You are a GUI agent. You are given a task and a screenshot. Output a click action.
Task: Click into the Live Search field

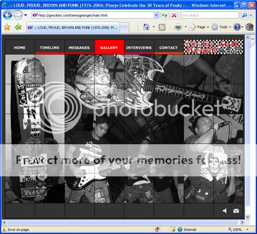point(209,15)
